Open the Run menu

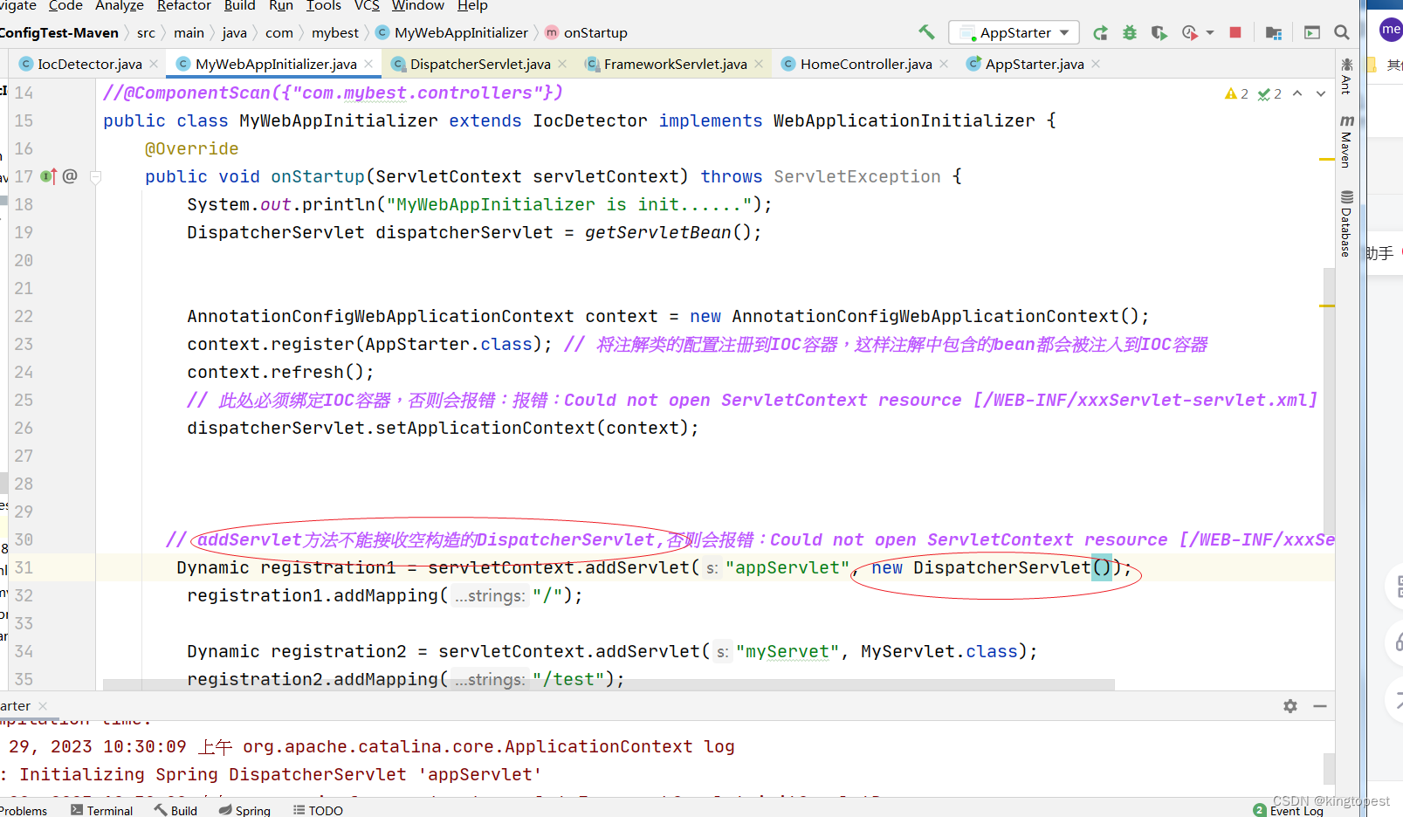click(281, 6)
